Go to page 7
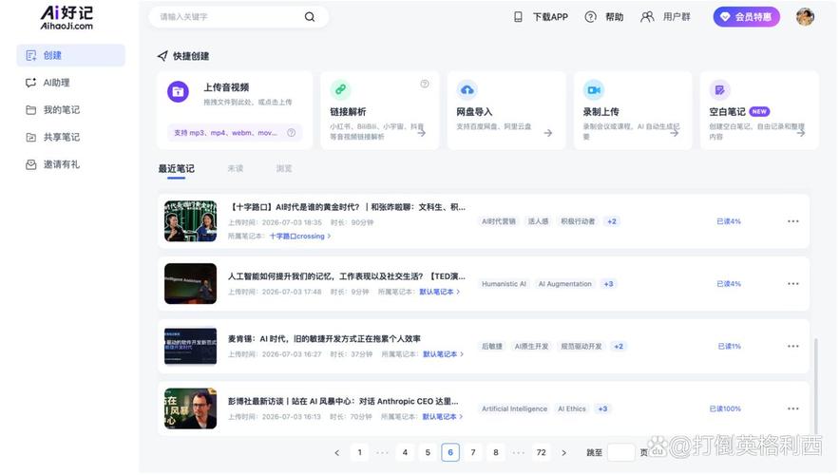839x475 pixels. [473, 452]
